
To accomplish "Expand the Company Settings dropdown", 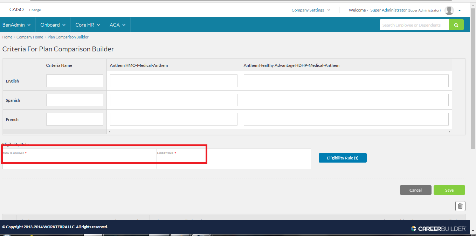I will tap(311, 10).
